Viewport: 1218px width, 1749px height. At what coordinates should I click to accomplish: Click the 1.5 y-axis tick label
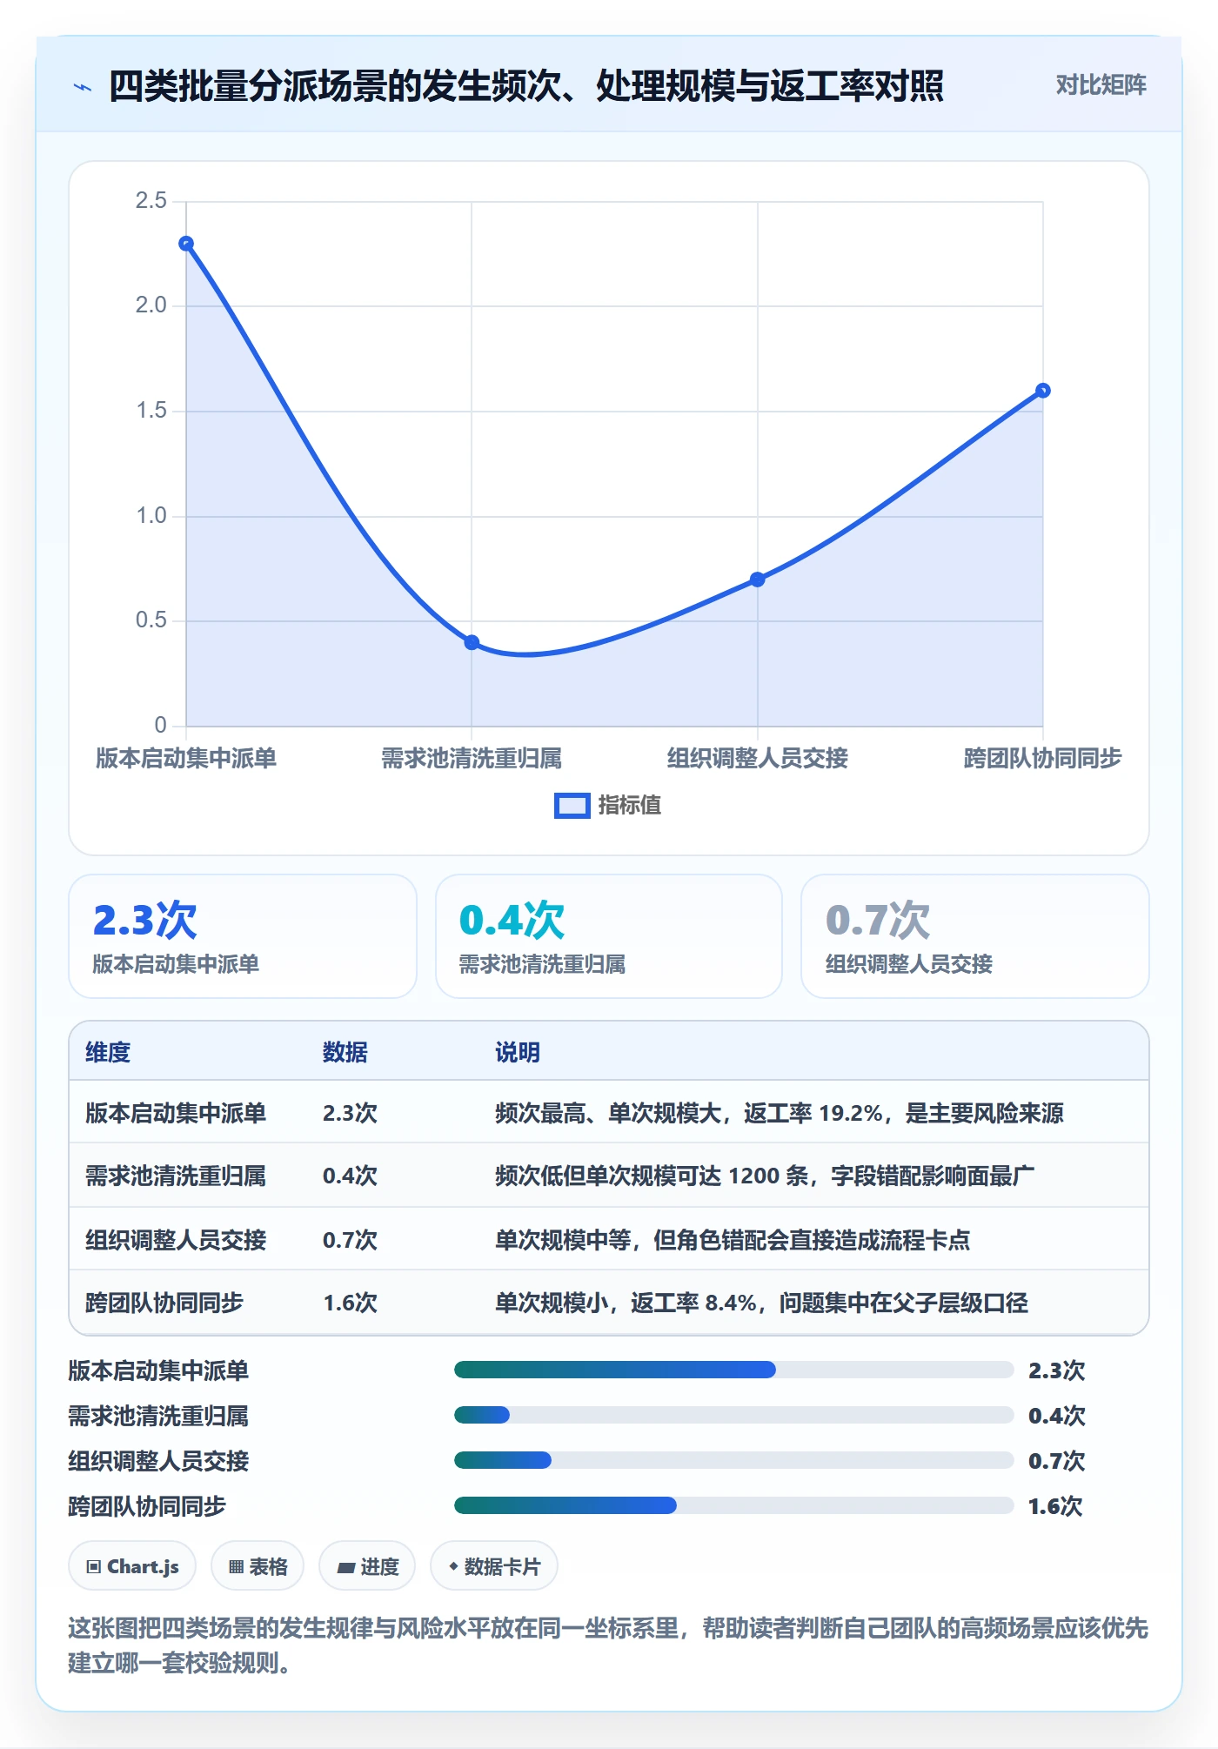(x=151, y=411)
